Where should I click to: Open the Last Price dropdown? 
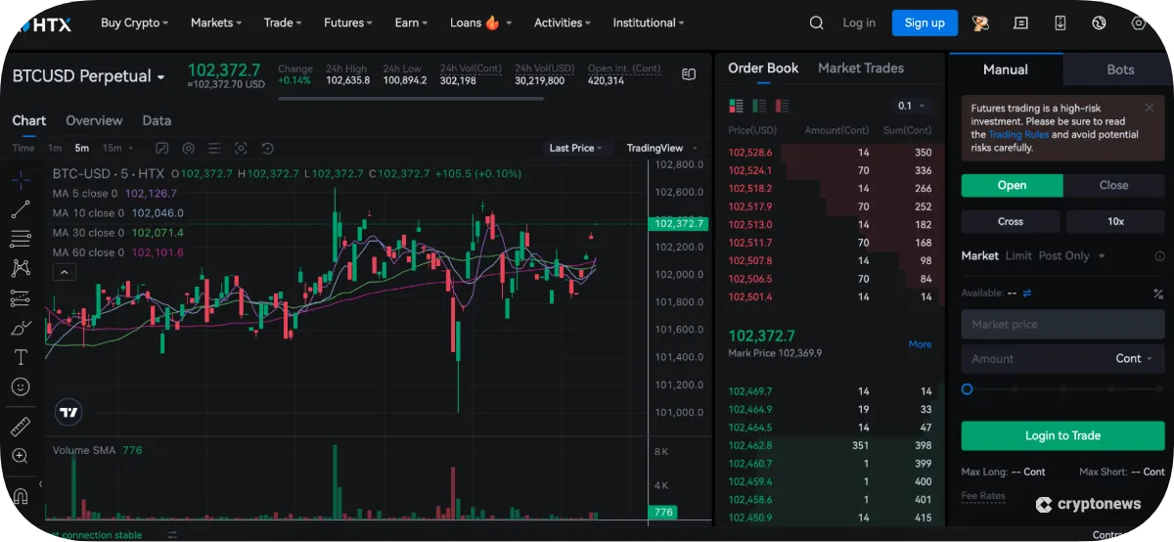pos(575,148)
